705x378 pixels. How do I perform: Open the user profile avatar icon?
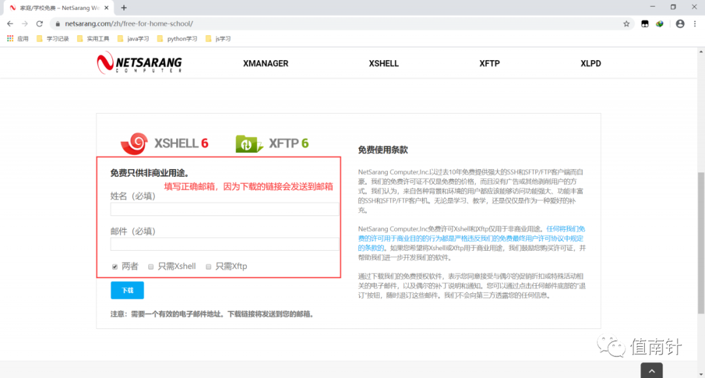point(680,24)
